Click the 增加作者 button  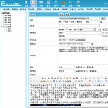pyautogui.click(x=90, y=67)
